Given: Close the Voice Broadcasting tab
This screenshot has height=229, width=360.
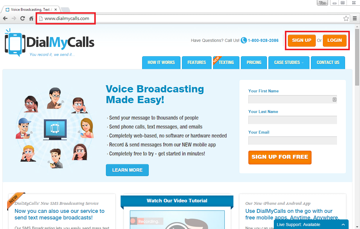Looking at the screenshot, I should tap(55, 10).
